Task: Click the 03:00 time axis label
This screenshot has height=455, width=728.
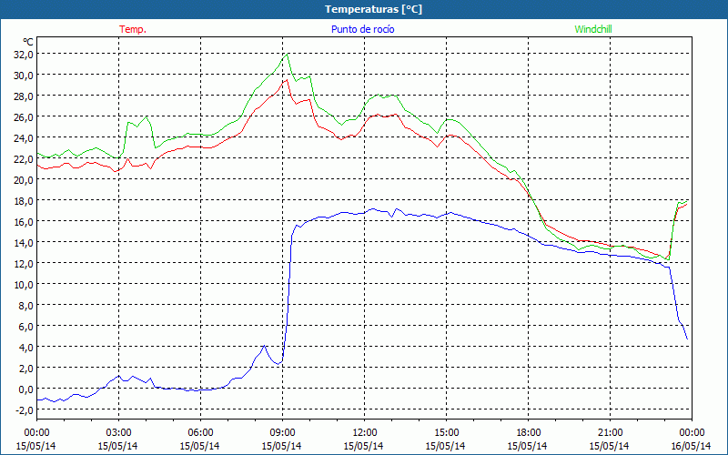Action: pyautogui.click(x=118, y=433)
